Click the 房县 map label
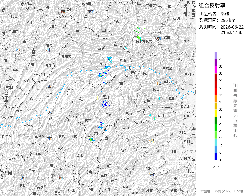 (146, 22)
